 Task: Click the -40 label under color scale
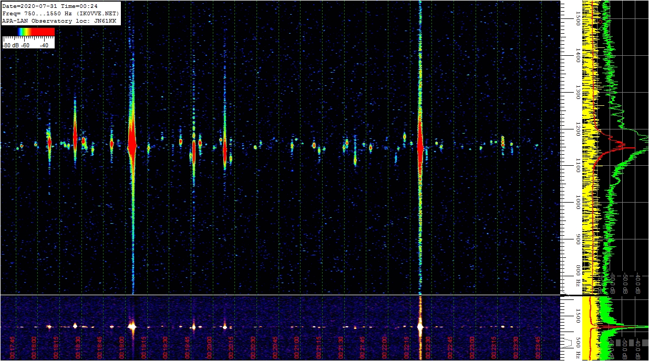(x=44, y=45)
